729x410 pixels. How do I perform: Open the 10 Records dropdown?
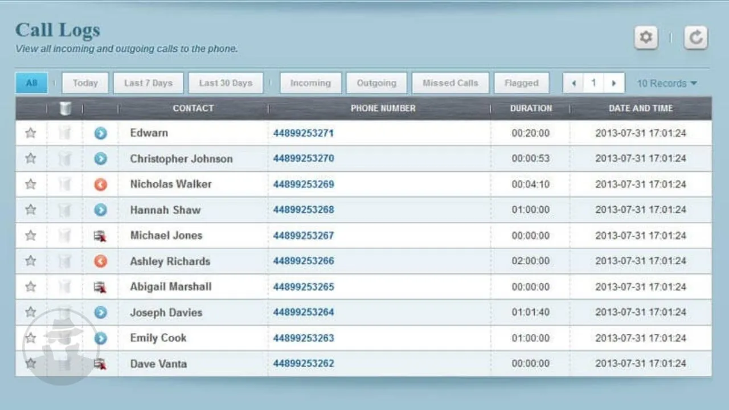(x=667, y=83)
